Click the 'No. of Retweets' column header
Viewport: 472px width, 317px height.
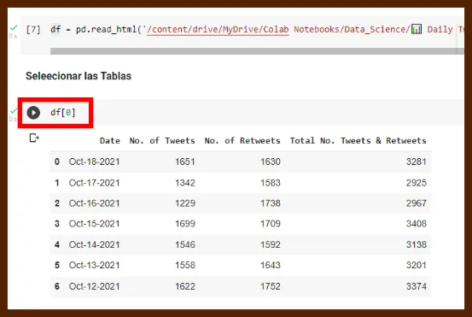242,141
